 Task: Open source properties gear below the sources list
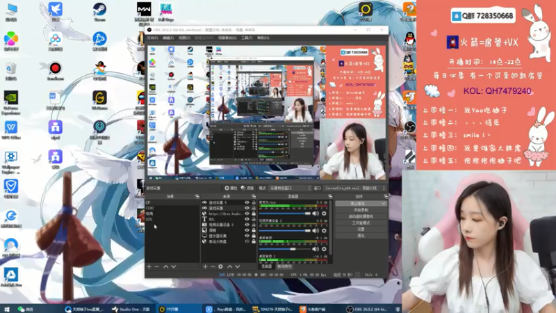click(x=220, y=266)
